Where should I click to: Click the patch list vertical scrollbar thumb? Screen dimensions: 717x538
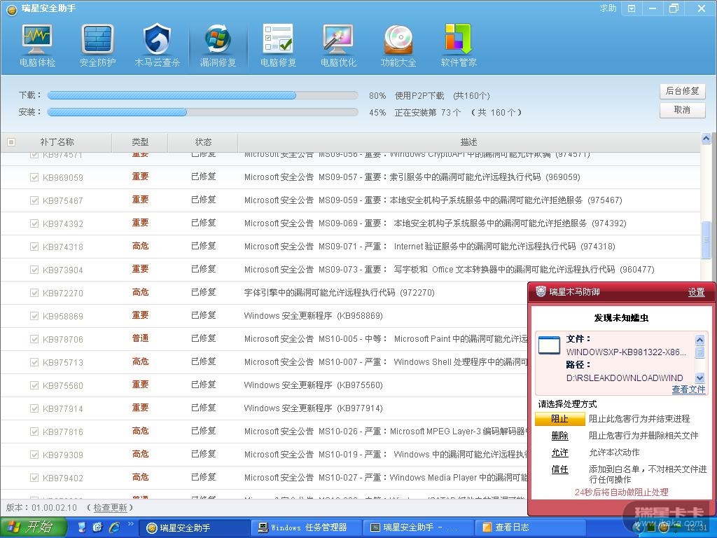(706, 240)
